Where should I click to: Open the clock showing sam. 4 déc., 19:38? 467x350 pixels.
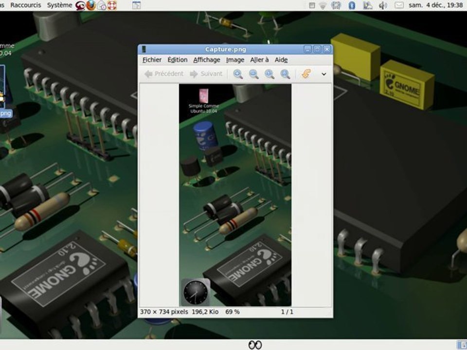pos(436,5)
